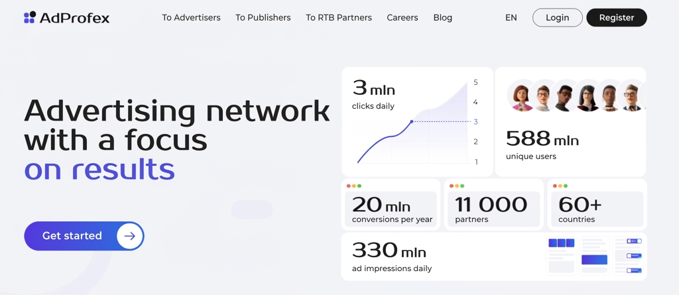Click the 330 mln ad impressions daily stat
The image size is (679, 295).
click(x=392, y=257)
